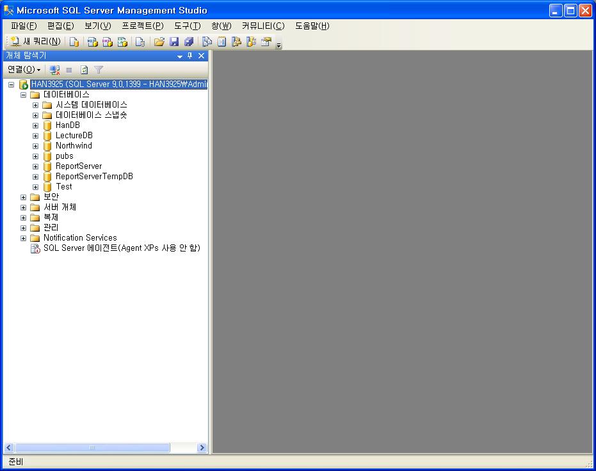The height and width of the screenshot is (471, 596).
Task: Click the Object Explorer horizontal scrollbar thumb
Action: [92, 448]
